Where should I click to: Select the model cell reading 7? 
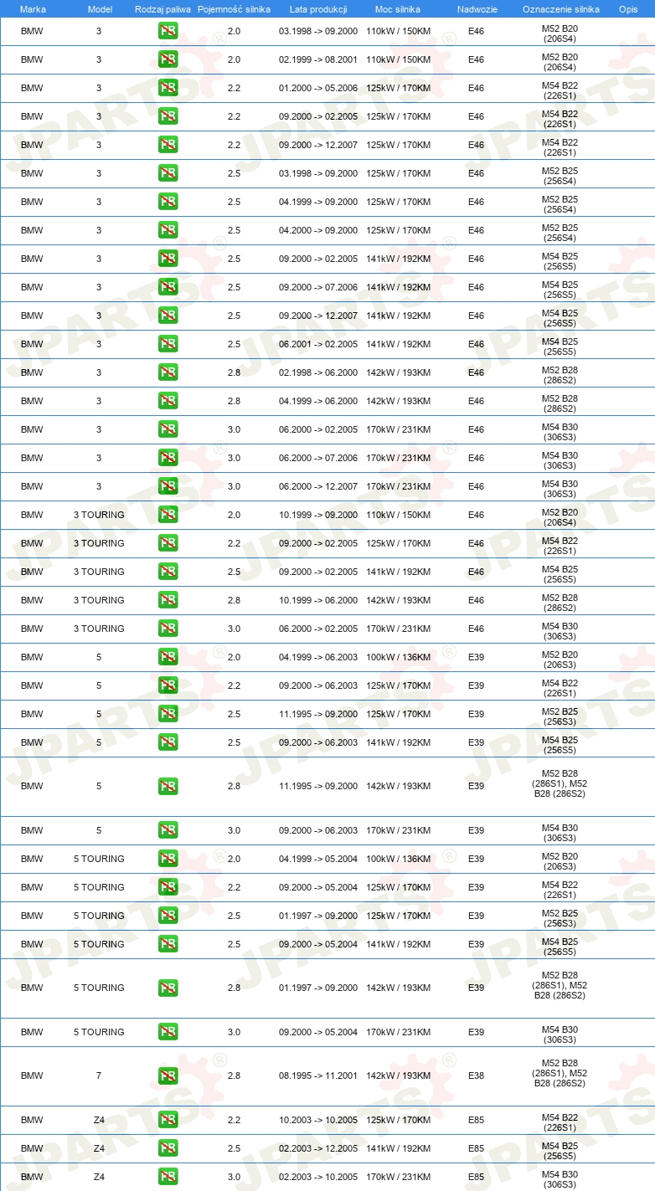pyautogui.click(x=99, y=1075)
